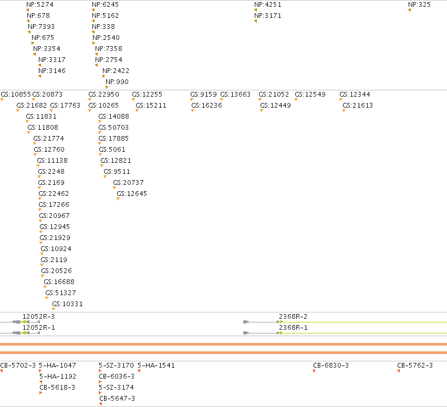
Task: Click the lower orange track bar
Action: 224,353
